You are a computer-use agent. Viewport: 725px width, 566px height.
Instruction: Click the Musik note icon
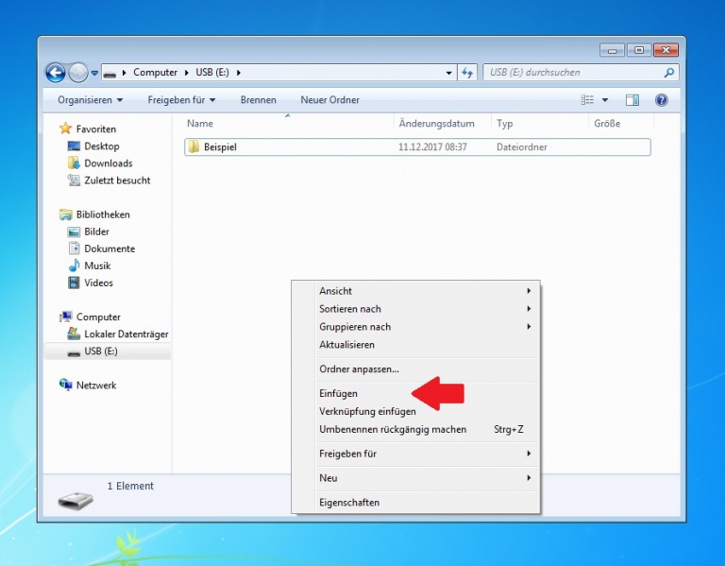click(x=74, y=266)
